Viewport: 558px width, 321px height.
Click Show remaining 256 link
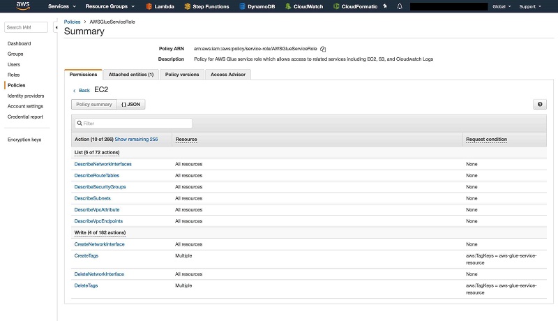[136, 139]
